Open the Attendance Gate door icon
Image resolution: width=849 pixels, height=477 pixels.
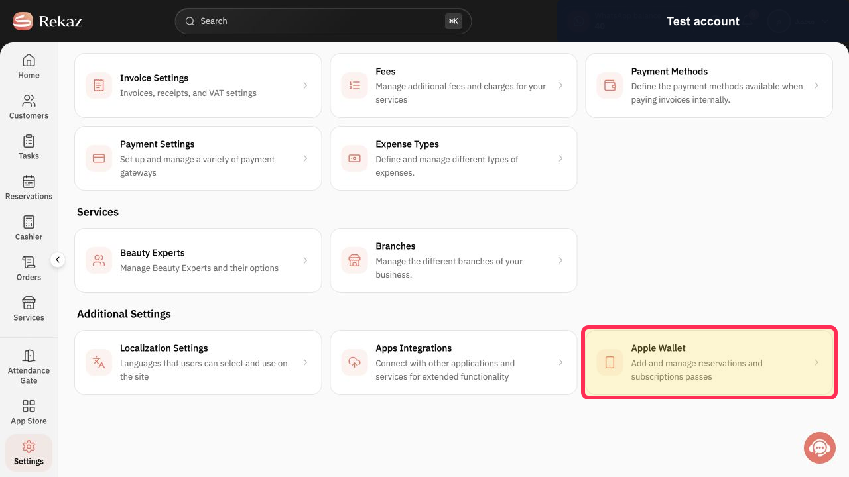pyautogui.click(x=29, y=356)
